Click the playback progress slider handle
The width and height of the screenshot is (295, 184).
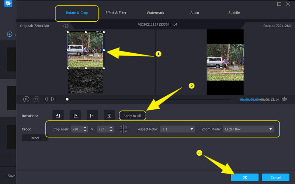pos(67,99)
